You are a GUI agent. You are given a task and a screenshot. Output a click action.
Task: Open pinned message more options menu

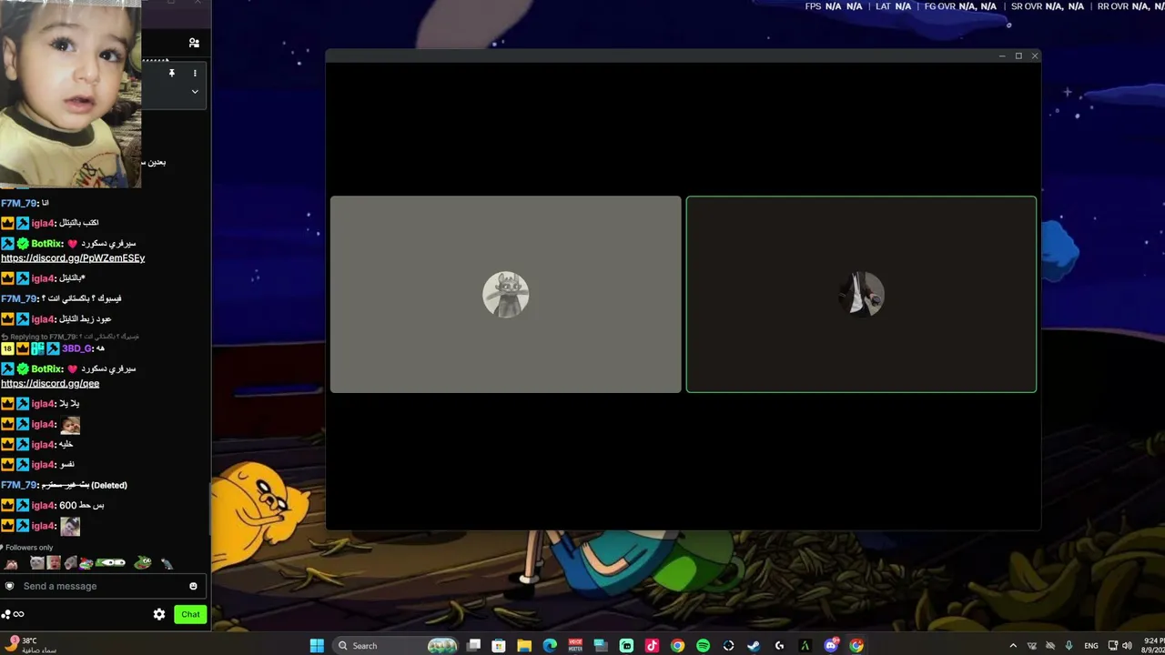195,73
